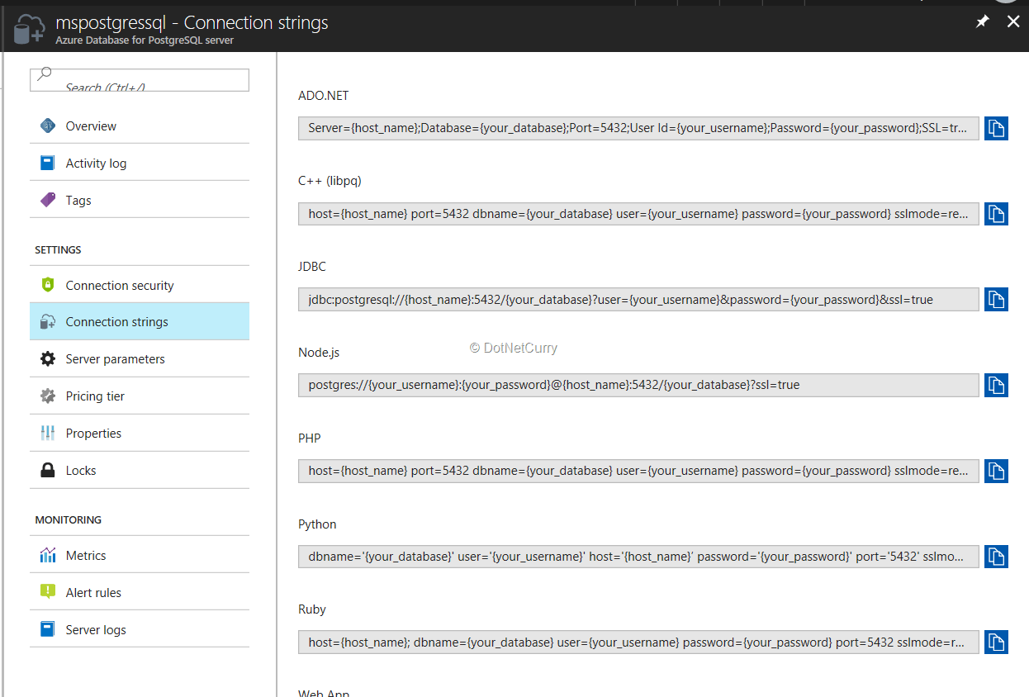Click the Properties bars icon
The image size is (1029, 697).
(48, 433)
